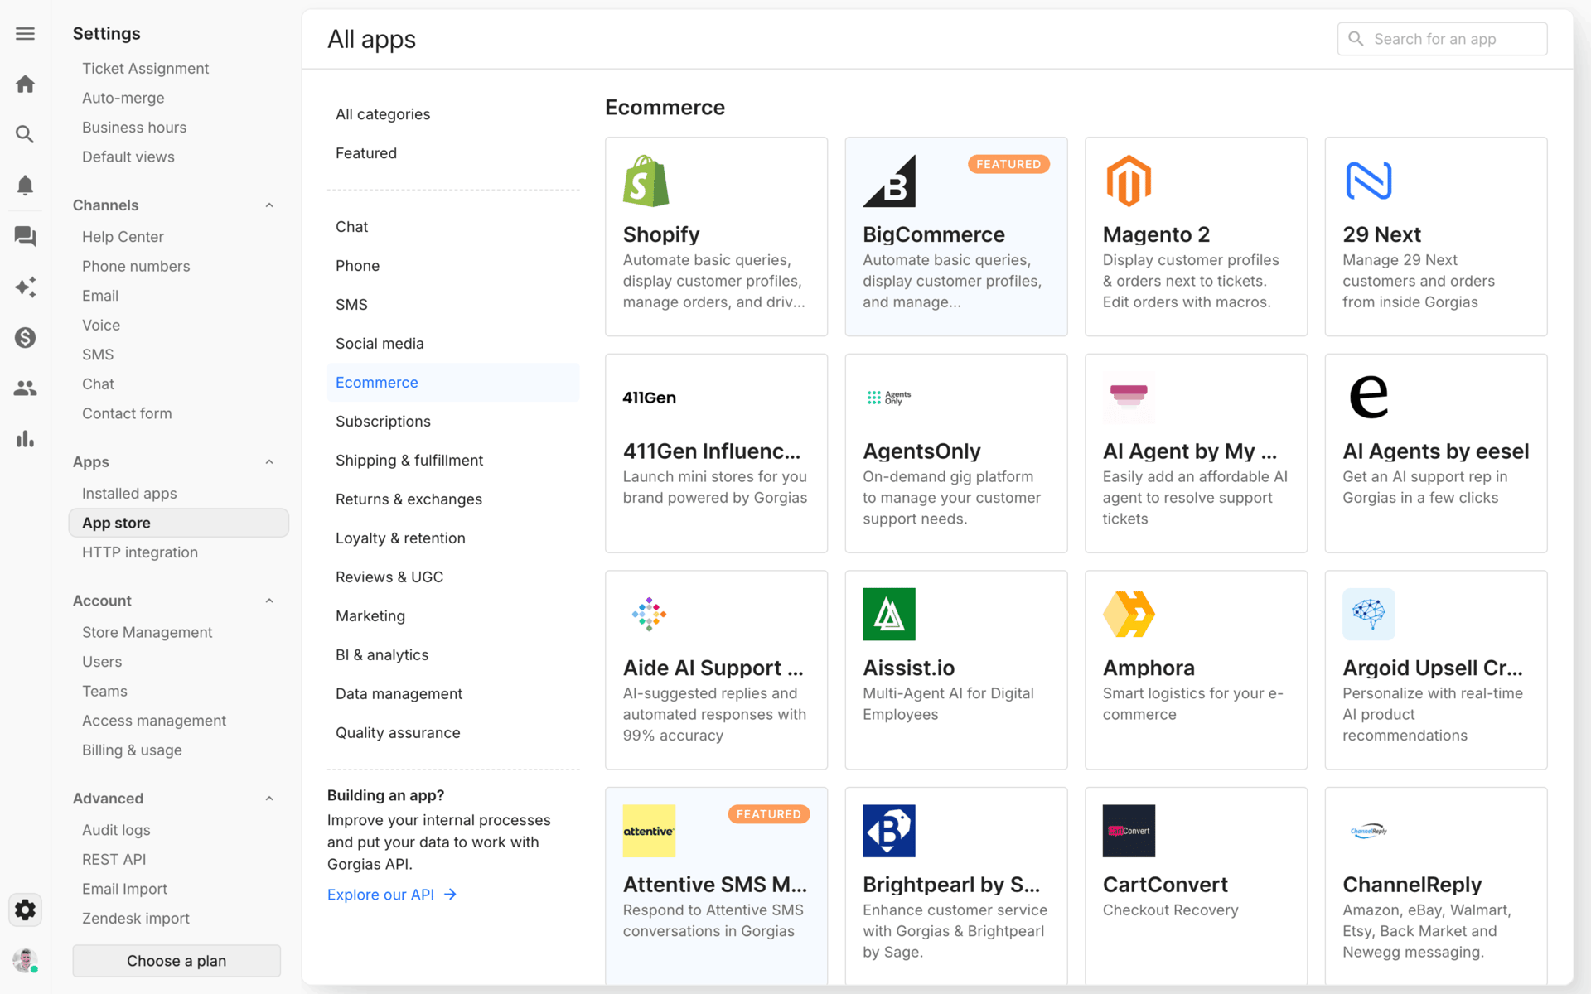The width and height of the screenshot is (1591, 994).
Task: Click the Aissist.io green logo
Action: coord(889,614)
